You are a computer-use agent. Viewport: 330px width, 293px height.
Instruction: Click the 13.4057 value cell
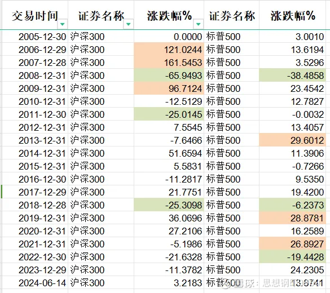pyautogui.click(x=293, y=127)
